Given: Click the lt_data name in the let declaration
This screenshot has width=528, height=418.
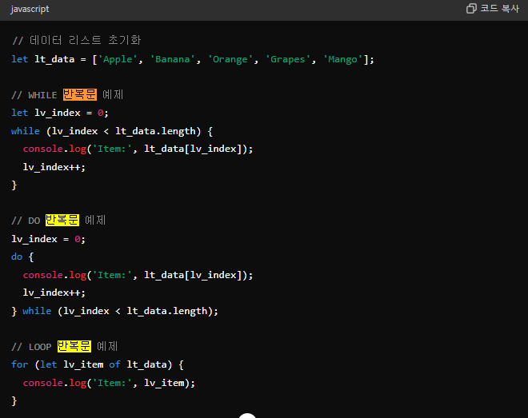Looking at the screenshot, I should tap(54, 59).
